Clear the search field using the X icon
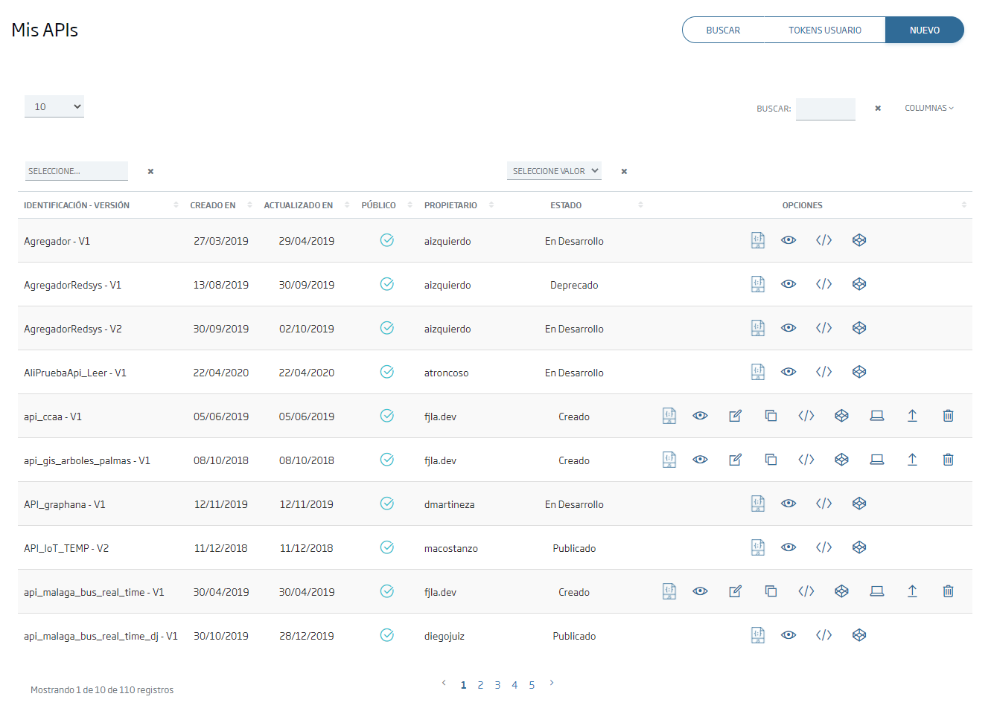Viewport: 994px width, 714px height. pos(877,108)
